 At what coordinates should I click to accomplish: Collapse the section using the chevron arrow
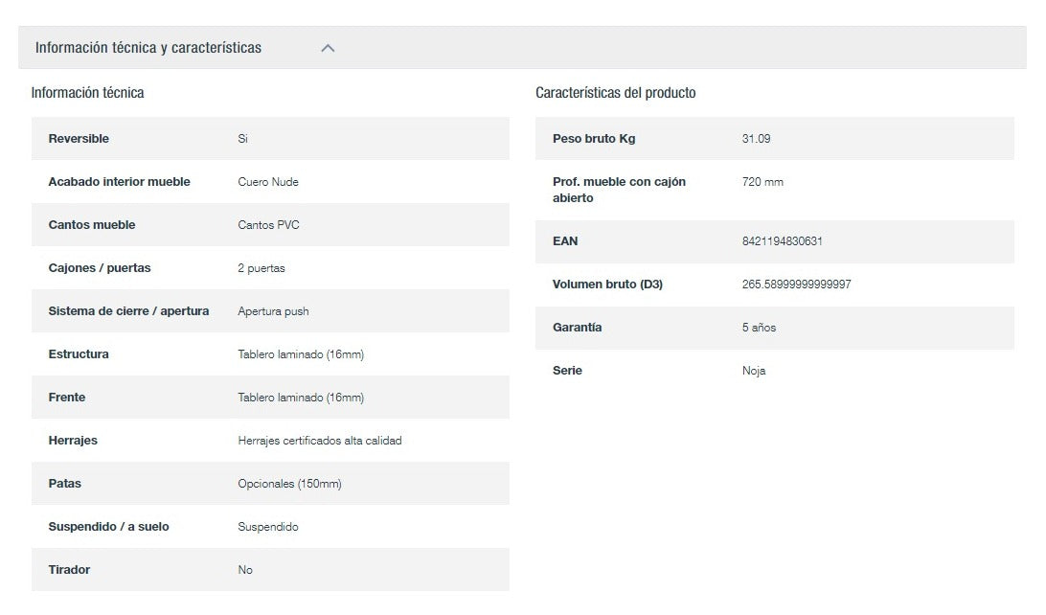point(328,48)
